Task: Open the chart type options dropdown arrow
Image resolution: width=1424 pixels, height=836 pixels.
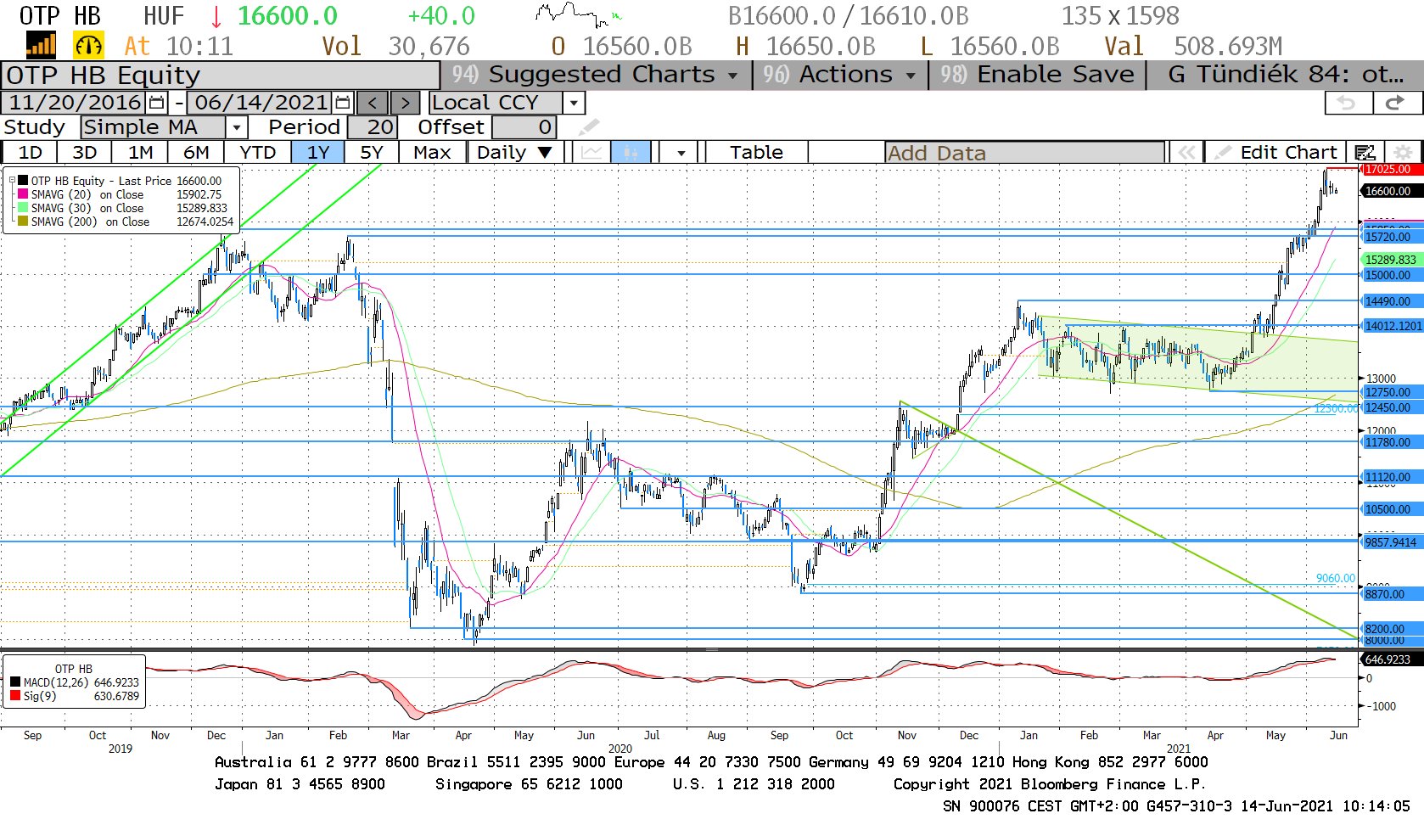Action: [681, 153]
